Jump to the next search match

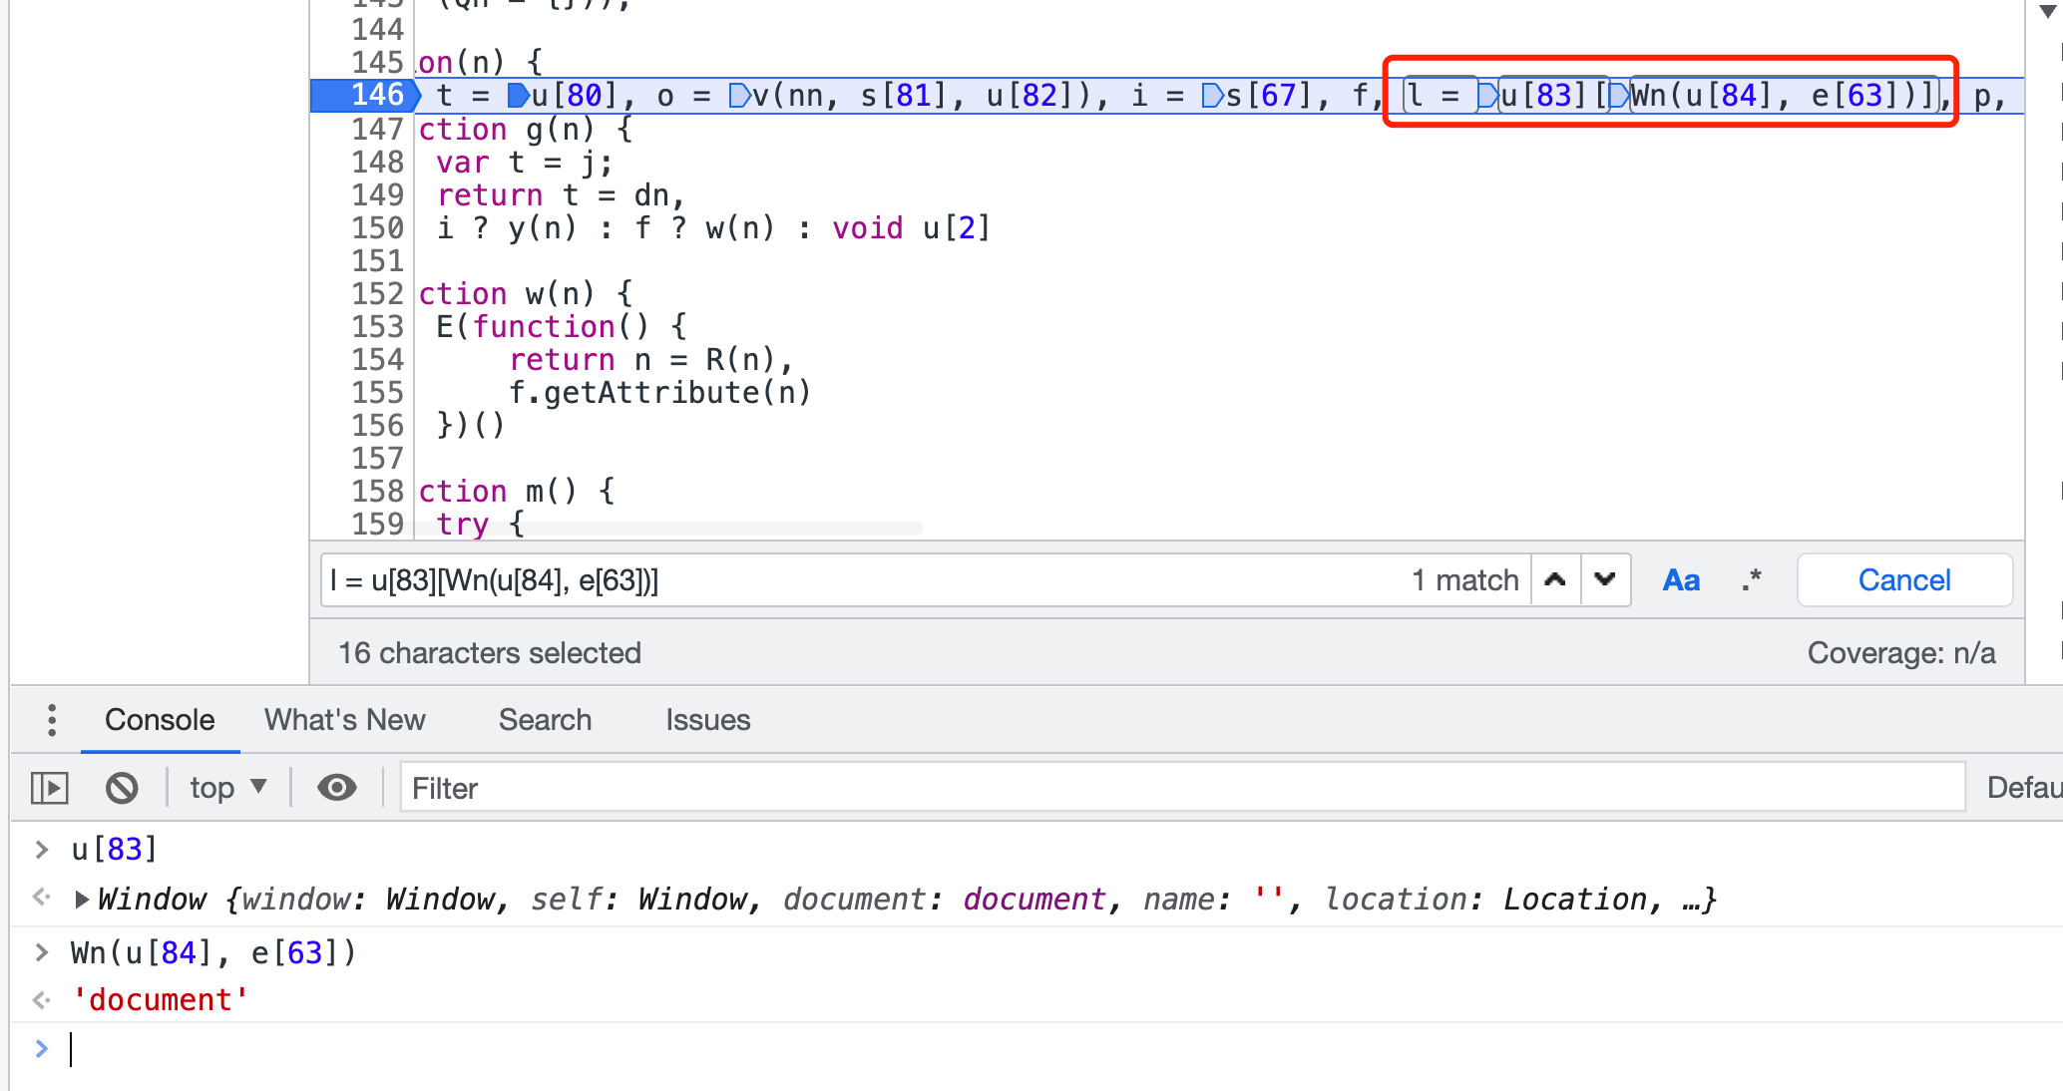coord(1605,579)
